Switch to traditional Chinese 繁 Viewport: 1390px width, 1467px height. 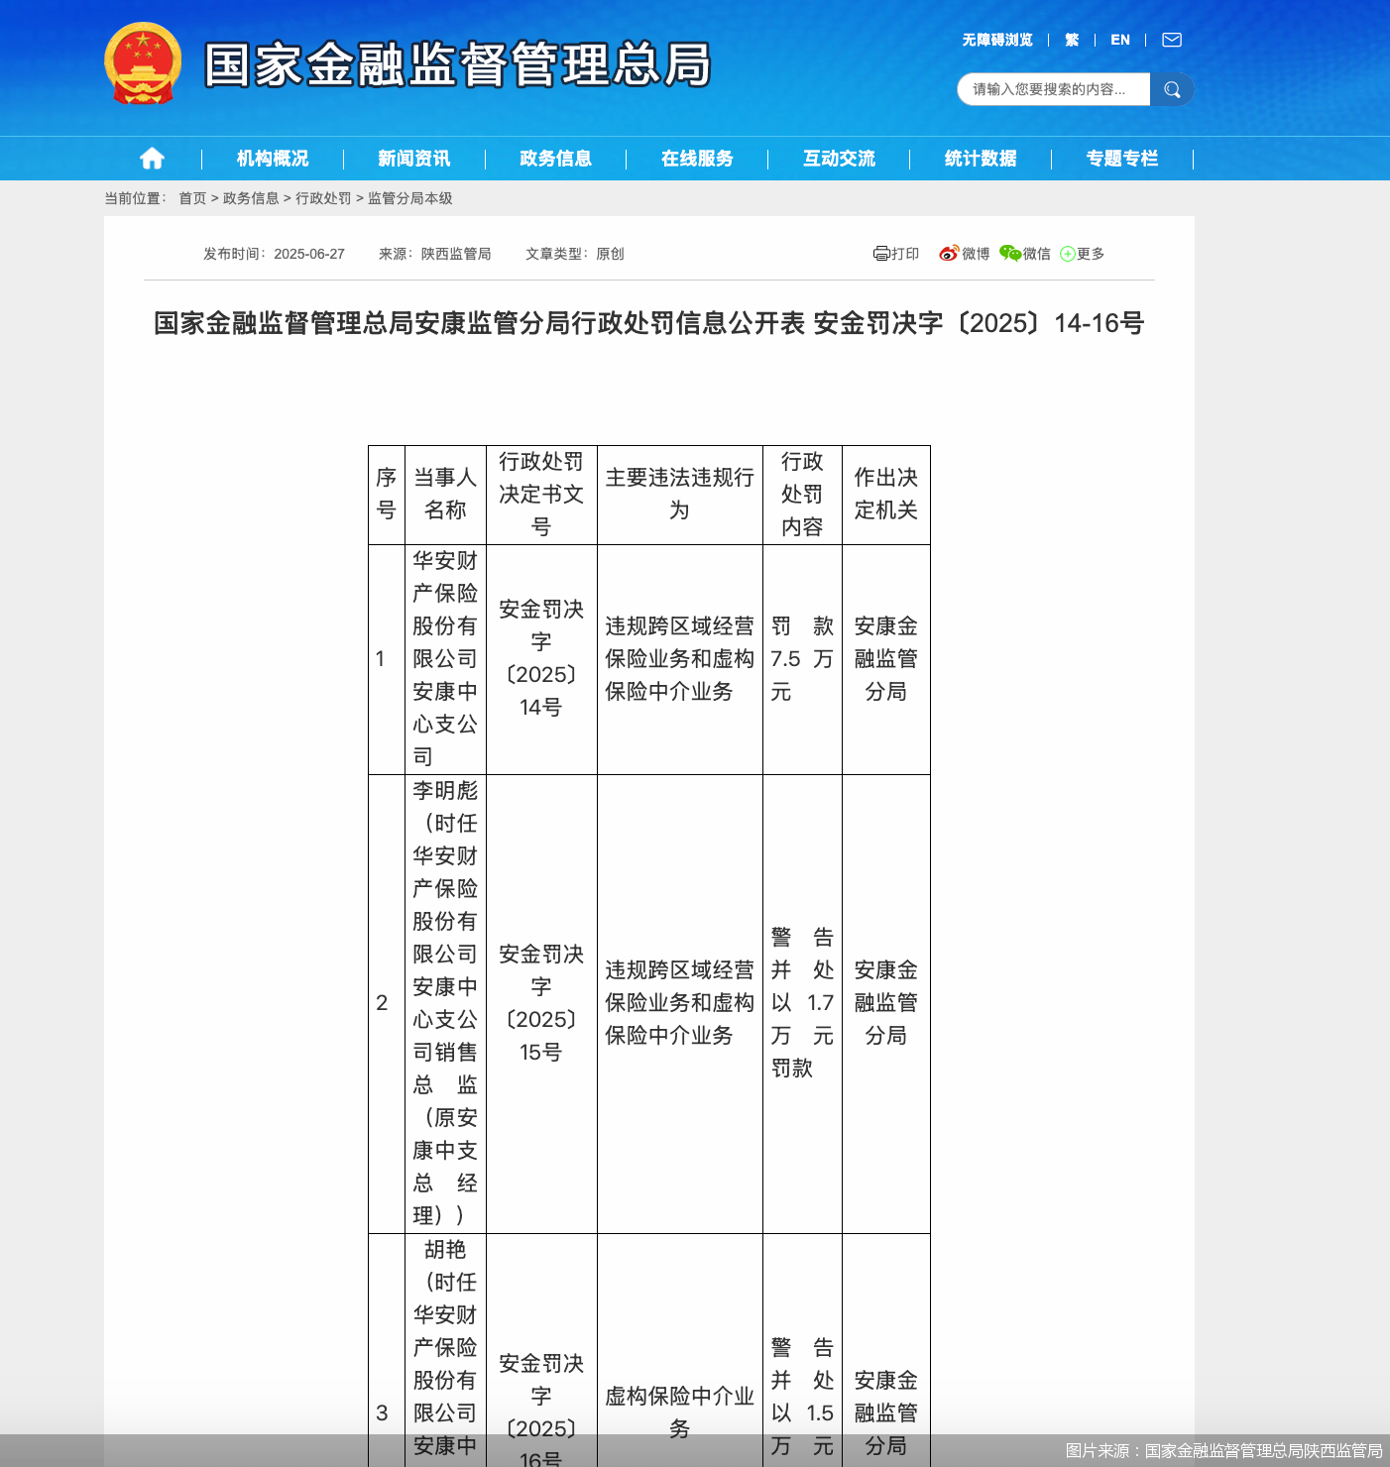(1072, 40)
